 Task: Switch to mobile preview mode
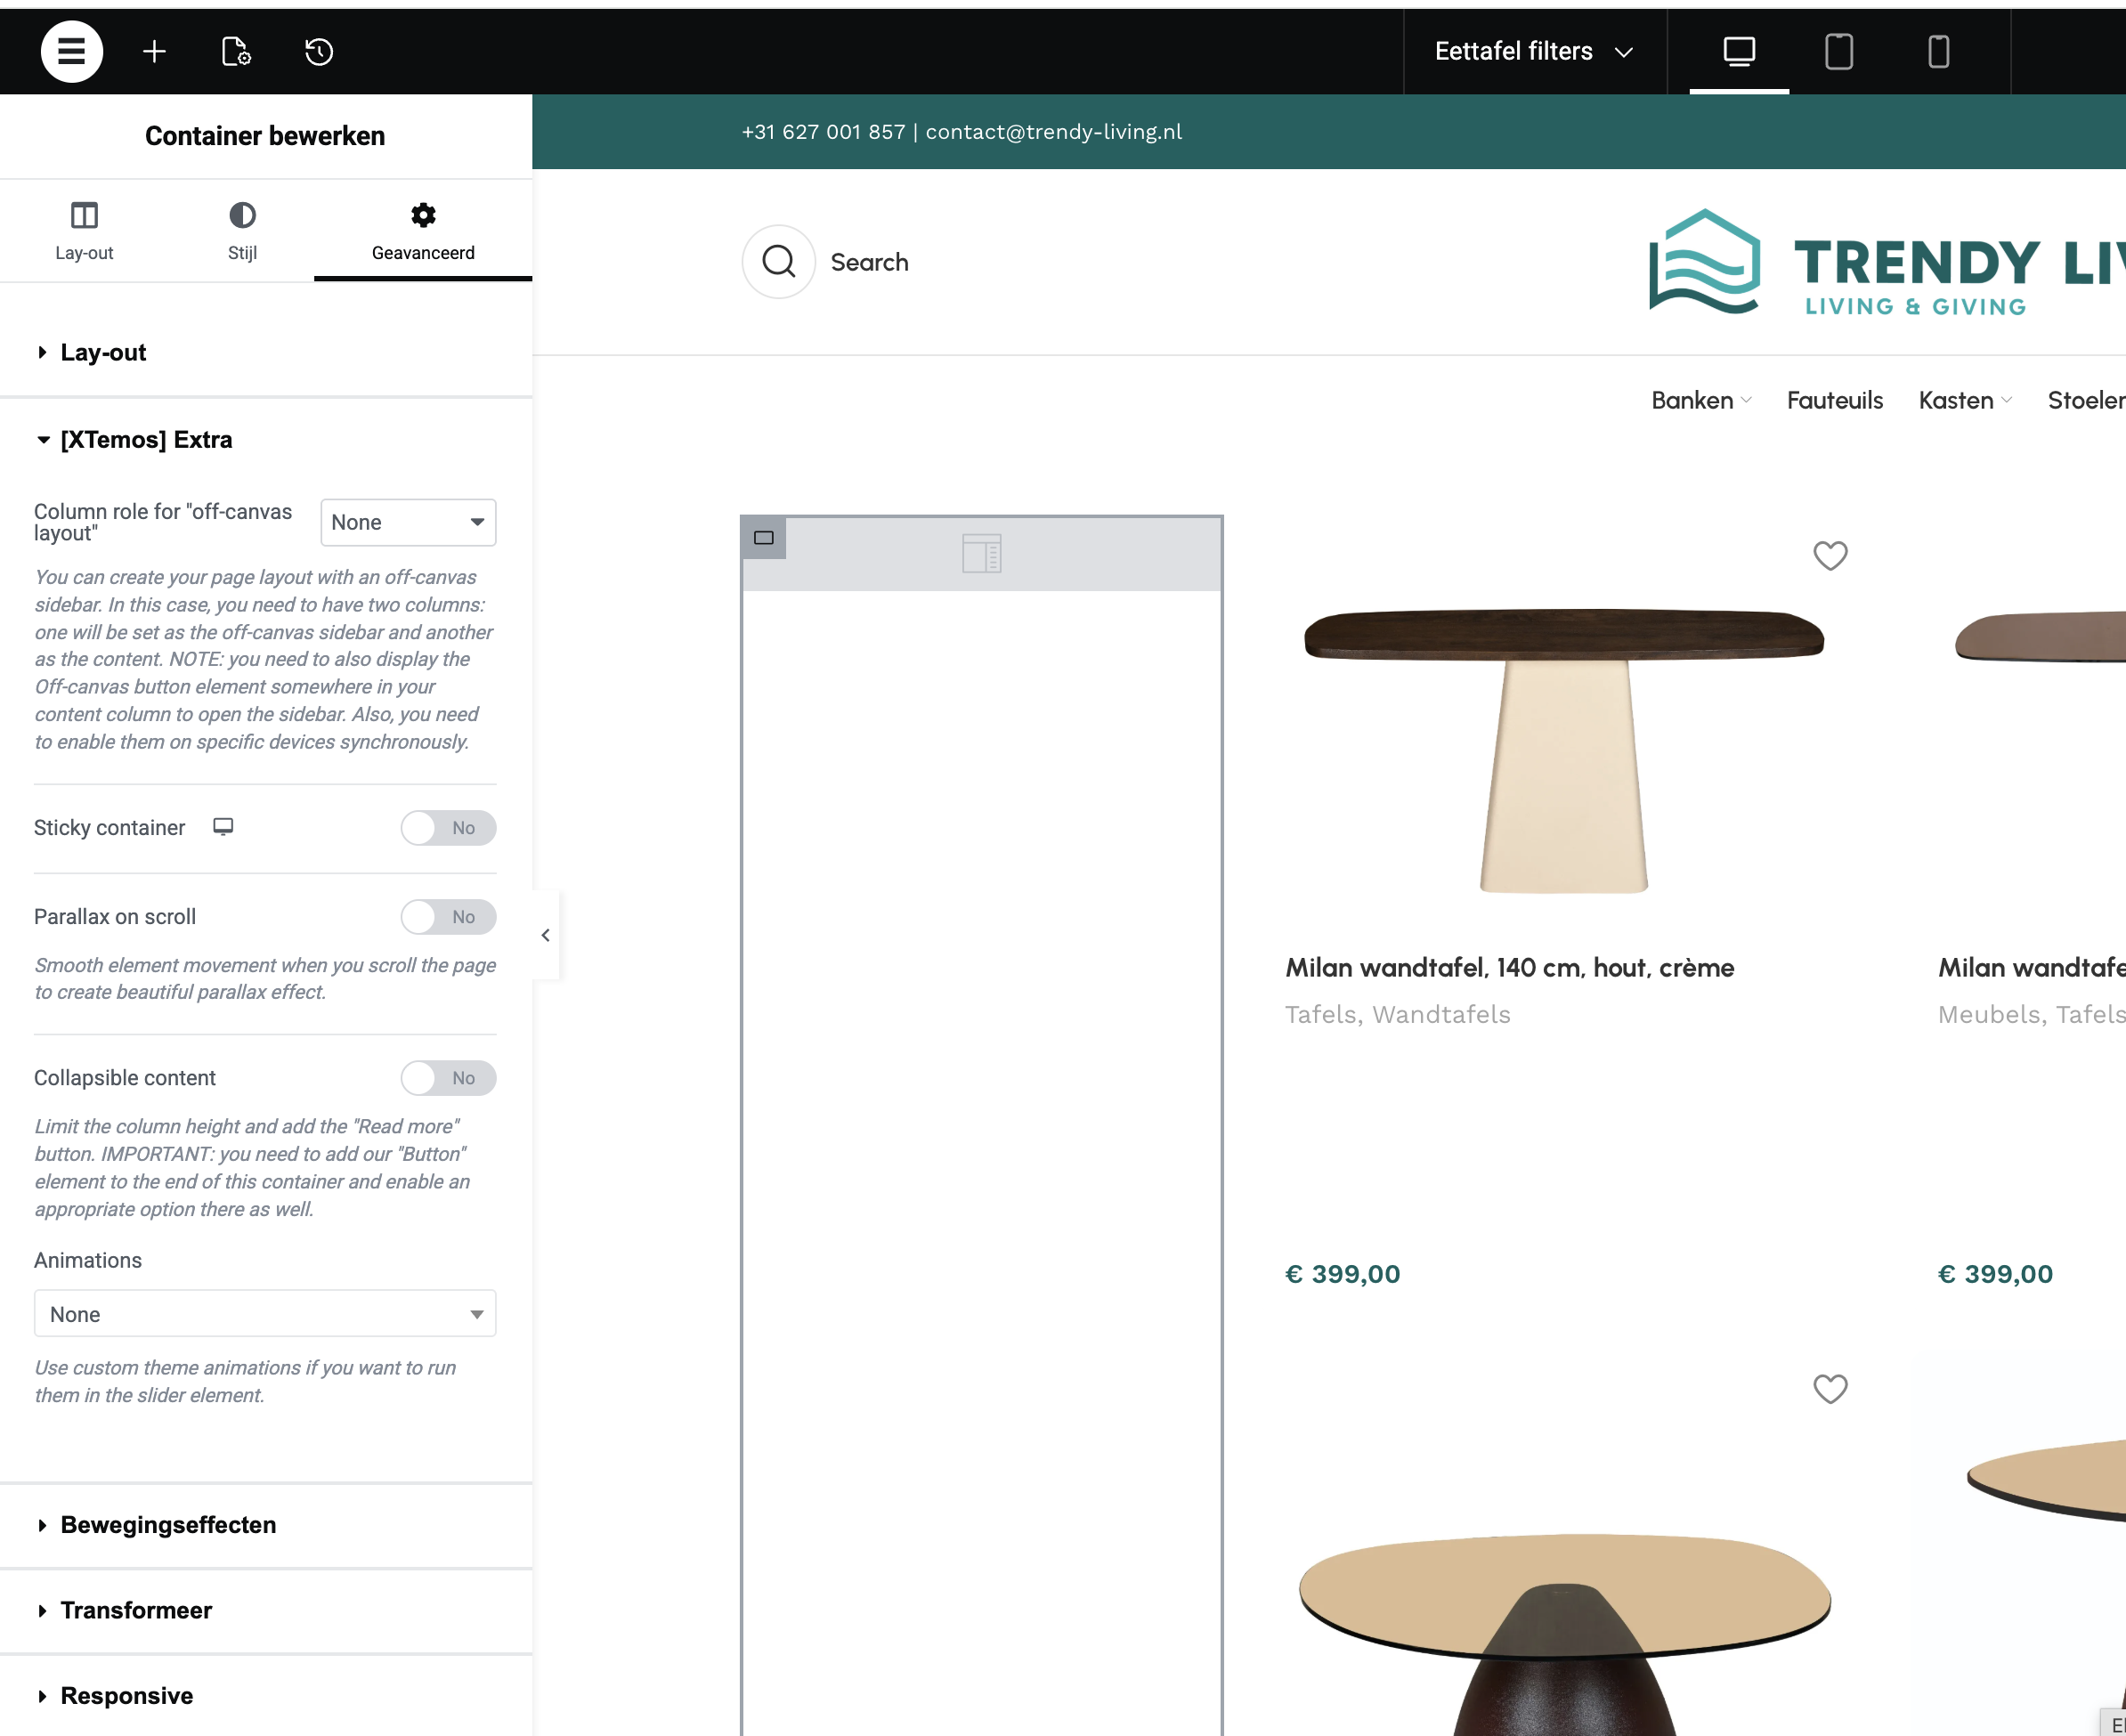point(1937,51)
